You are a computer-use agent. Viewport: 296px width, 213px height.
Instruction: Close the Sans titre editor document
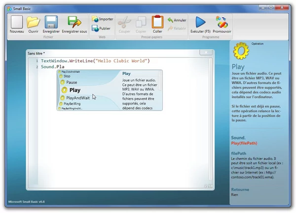(x=206, y=53)
